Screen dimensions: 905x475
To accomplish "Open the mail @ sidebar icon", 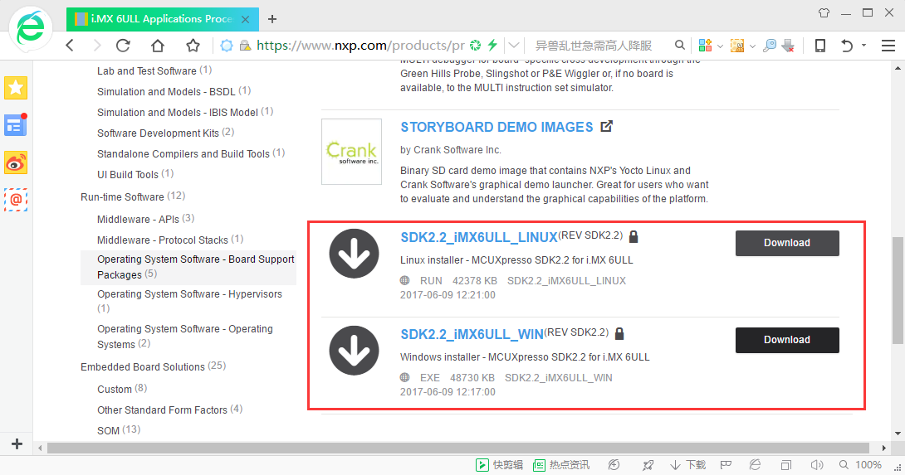I will (x=16, y=200).
